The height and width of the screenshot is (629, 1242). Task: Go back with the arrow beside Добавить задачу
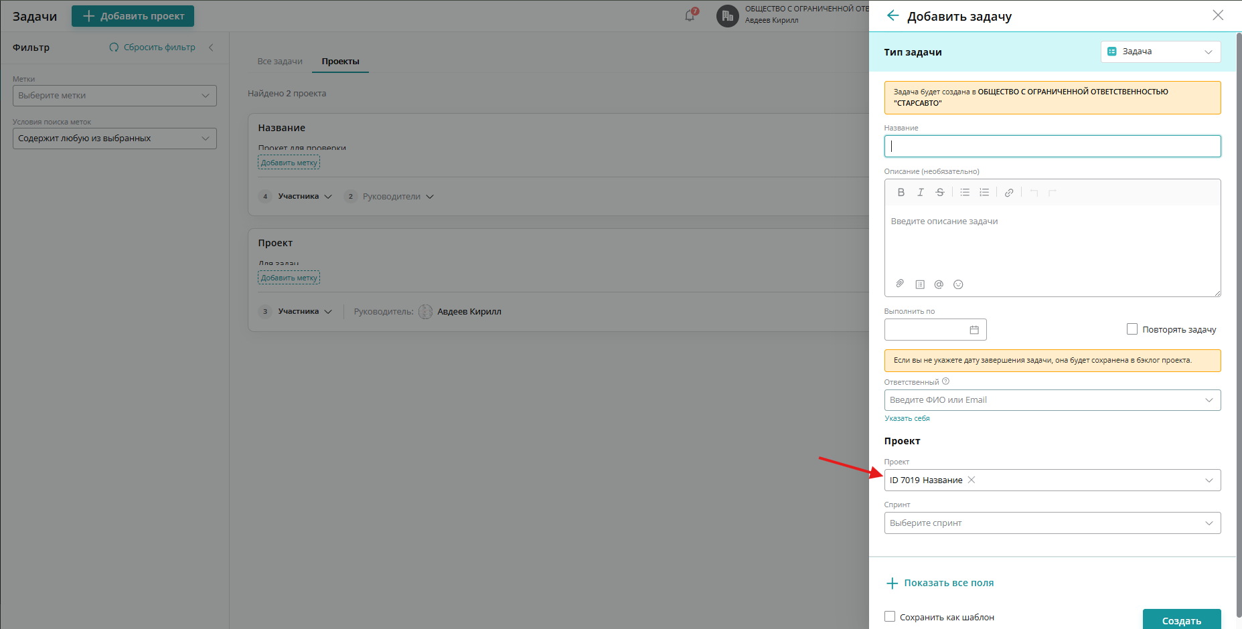tap(892, 15)
